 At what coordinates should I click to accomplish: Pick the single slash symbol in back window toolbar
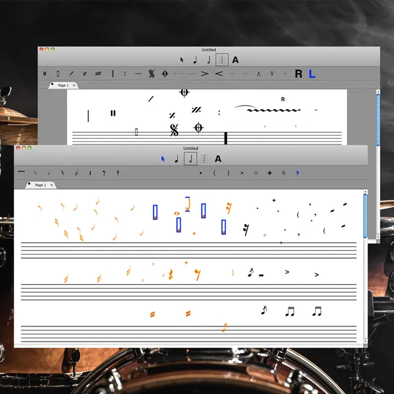point(72,74)
